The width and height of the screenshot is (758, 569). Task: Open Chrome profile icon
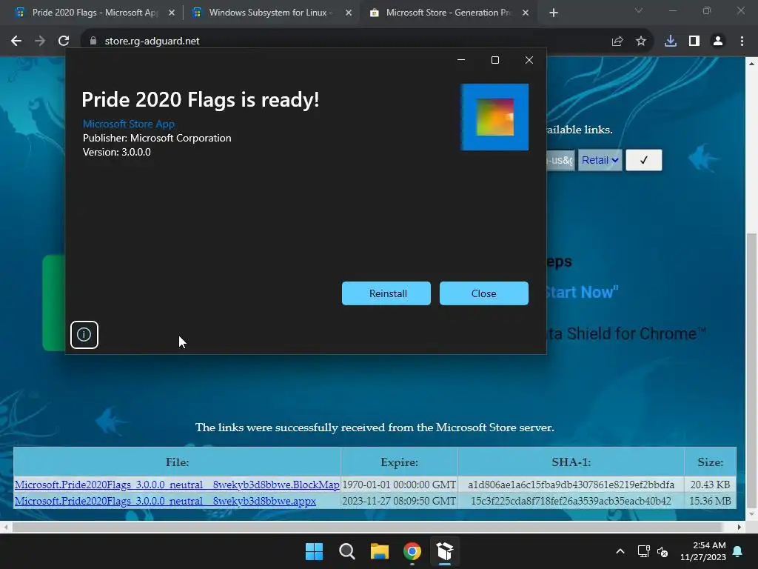pos(718,41)
